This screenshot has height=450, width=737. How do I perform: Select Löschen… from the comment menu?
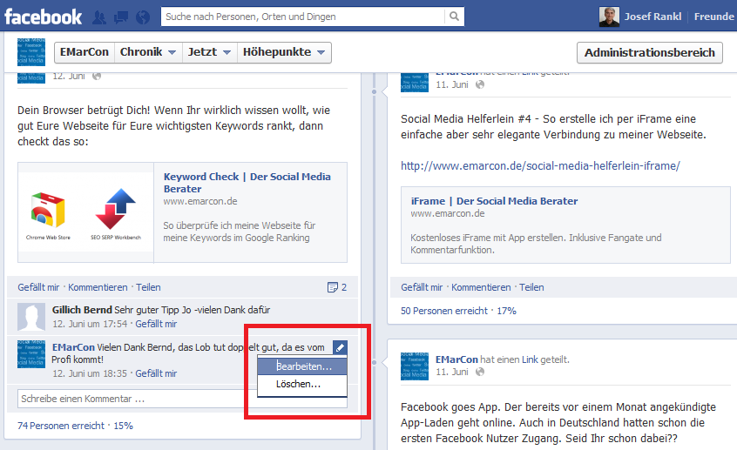pyautogui.click(x=302, y=384)
